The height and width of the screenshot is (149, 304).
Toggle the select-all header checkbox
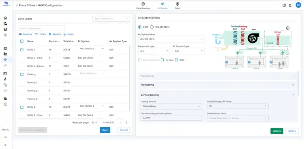[22, 41]
